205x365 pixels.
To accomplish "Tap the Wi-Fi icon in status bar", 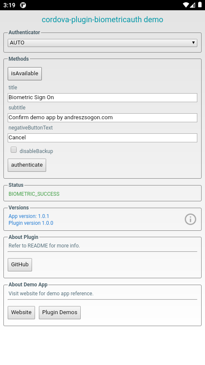I will [x=186, y=5].
